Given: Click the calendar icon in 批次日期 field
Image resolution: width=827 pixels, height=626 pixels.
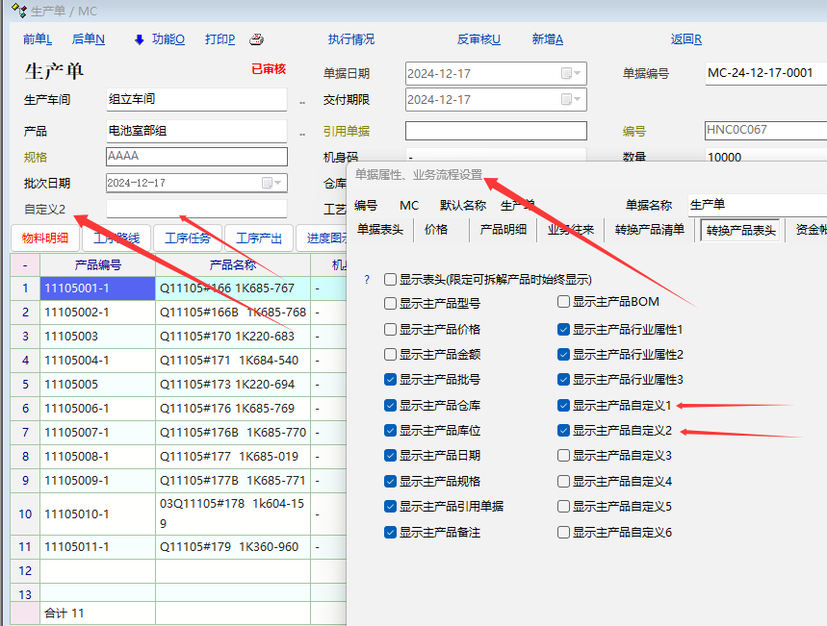Looking at the screenshot, I should tap(267, 183).
